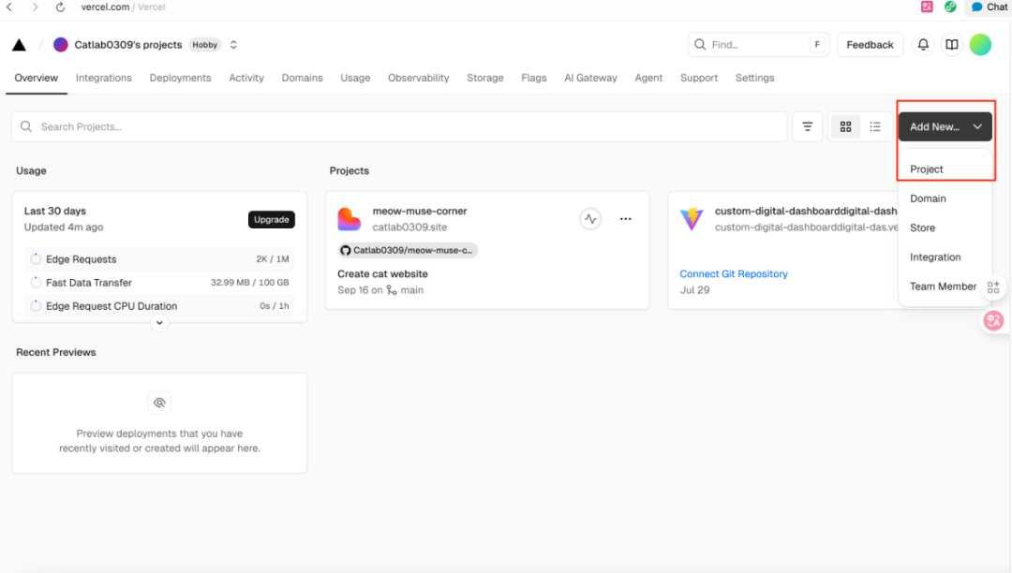Open the Flags tab
The width and height of the screenshot is (1012, 573).
[534, 78]
